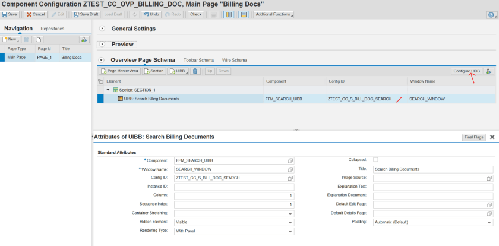Click the copy page icon in Navigation
Screen dimensions: 499x246
[x=38, y=39]
